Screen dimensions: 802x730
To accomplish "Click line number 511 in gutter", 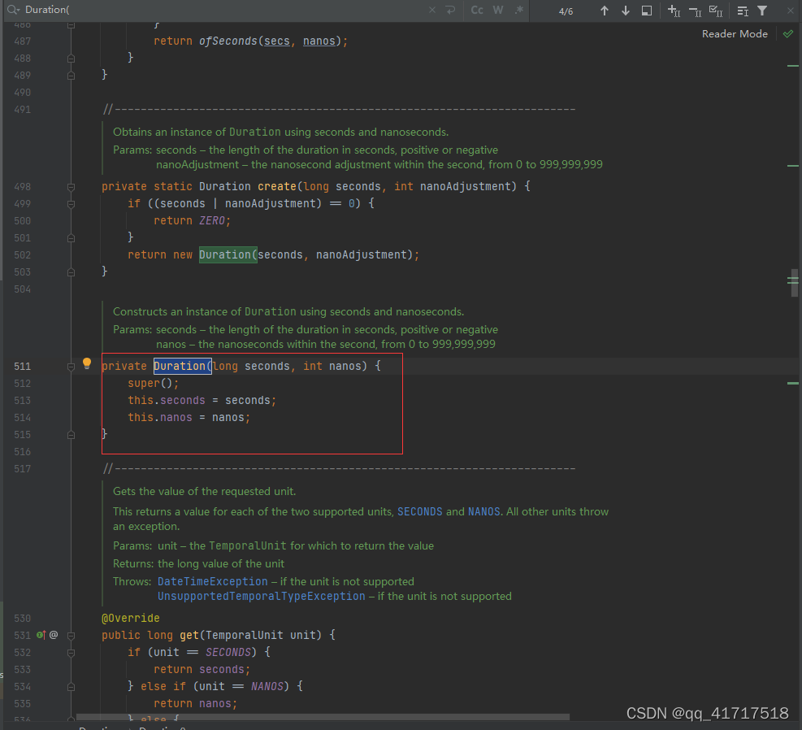I will [23, 367].
